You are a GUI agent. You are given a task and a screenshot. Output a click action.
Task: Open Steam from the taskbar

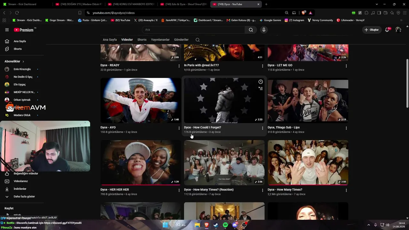[x=216, y=225]
